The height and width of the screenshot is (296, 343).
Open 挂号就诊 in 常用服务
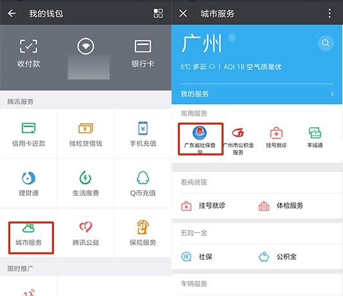click(276, 137)
